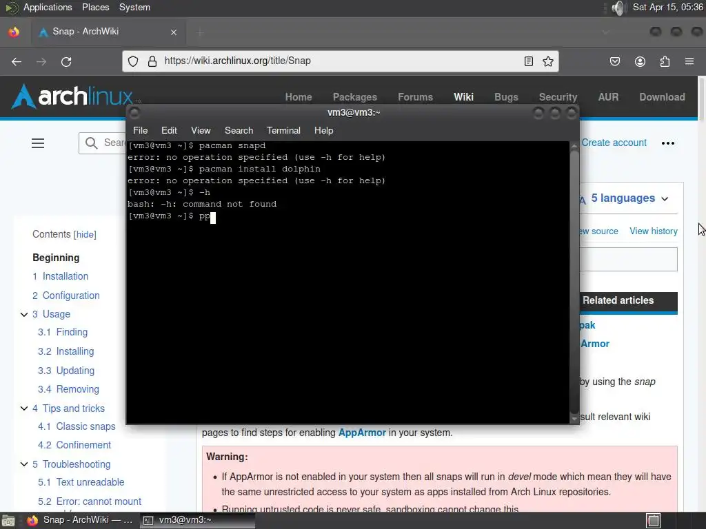This screenshot has height=529, width=706.
Task: Follow the AppArmor link in article text
Action: point(362,433)
